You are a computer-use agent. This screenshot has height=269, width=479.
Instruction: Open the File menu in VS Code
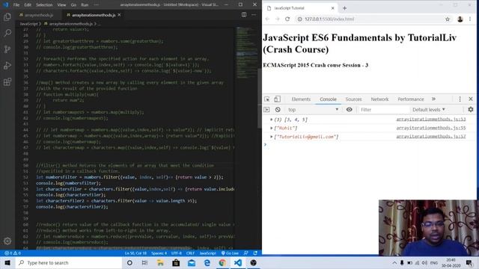point(16,5)
